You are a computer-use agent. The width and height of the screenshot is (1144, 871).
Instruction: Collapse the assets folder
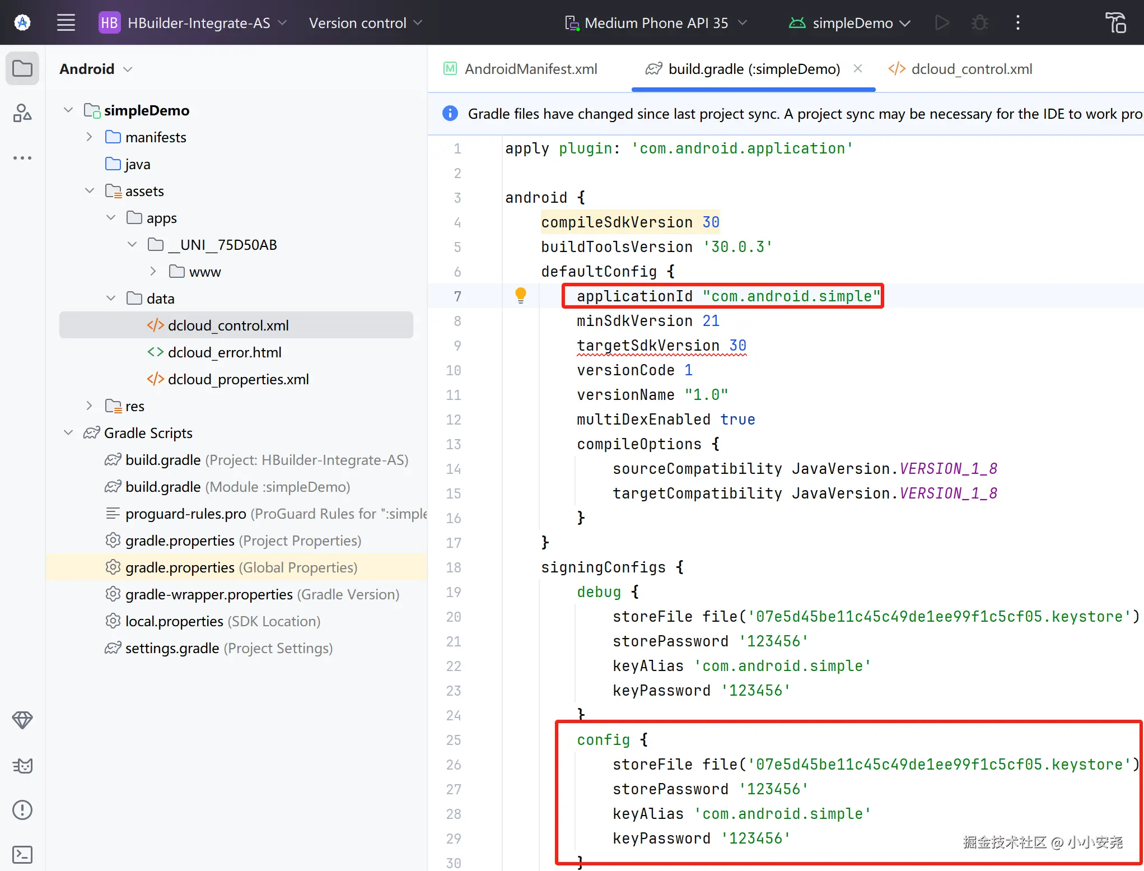(90, 191)
